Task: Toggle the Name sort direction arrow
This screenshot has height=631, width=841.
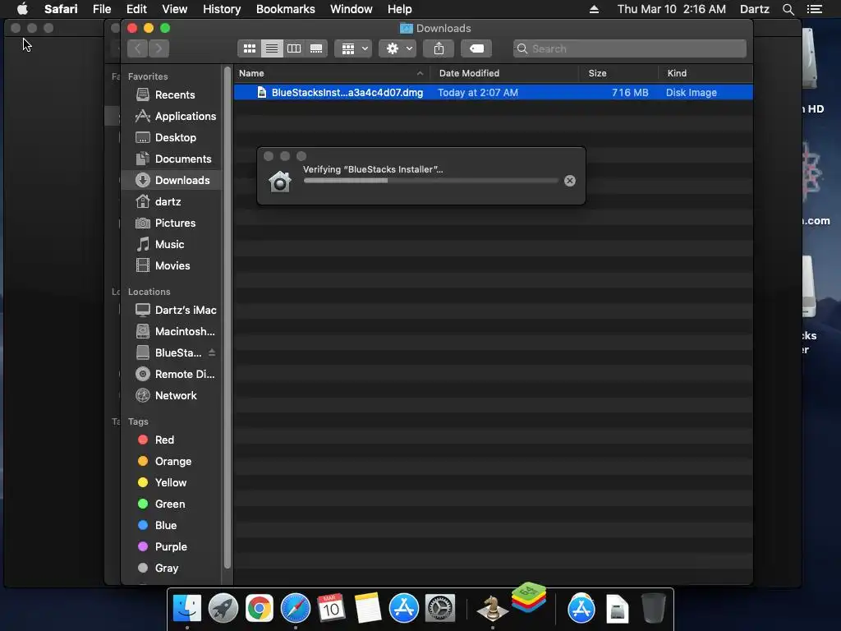Action: pyautogui.click(x=420, y=73)
